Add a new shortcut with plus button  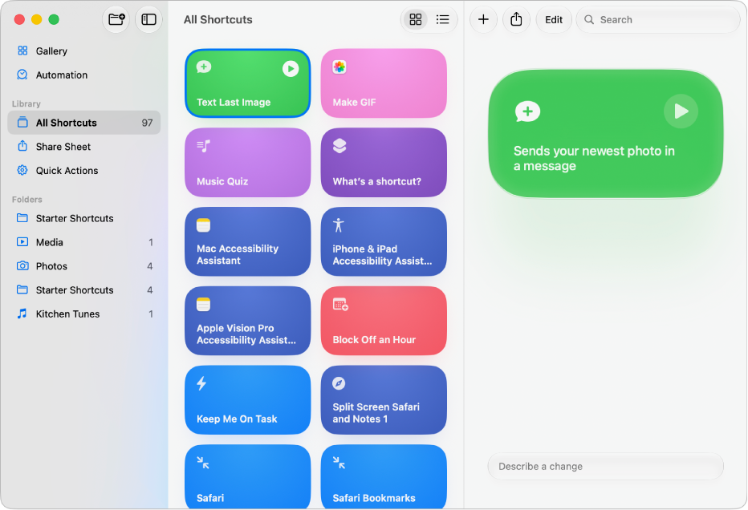coord(483,19)
